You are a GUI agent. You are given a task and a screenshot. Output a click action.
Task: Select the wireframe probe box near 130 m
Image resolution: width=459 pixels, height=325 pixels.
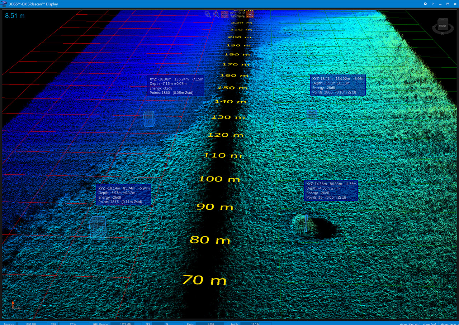pos(148,119)
